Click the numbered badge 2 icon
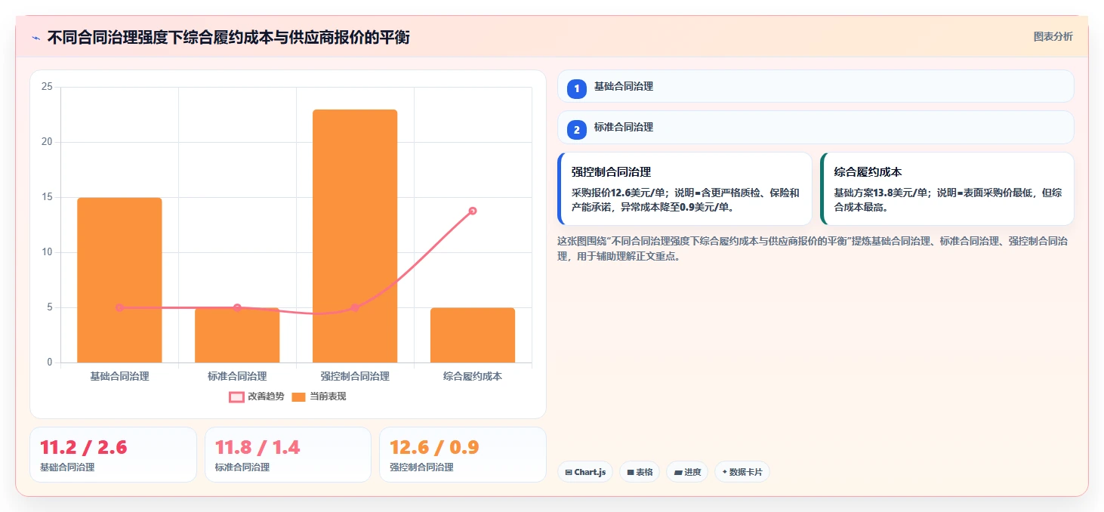Image resolution: width=1104 pixels, height=512 pixels. tap(577, 130)
